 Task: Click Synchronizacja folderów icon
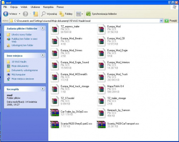[x=88, y=14]
